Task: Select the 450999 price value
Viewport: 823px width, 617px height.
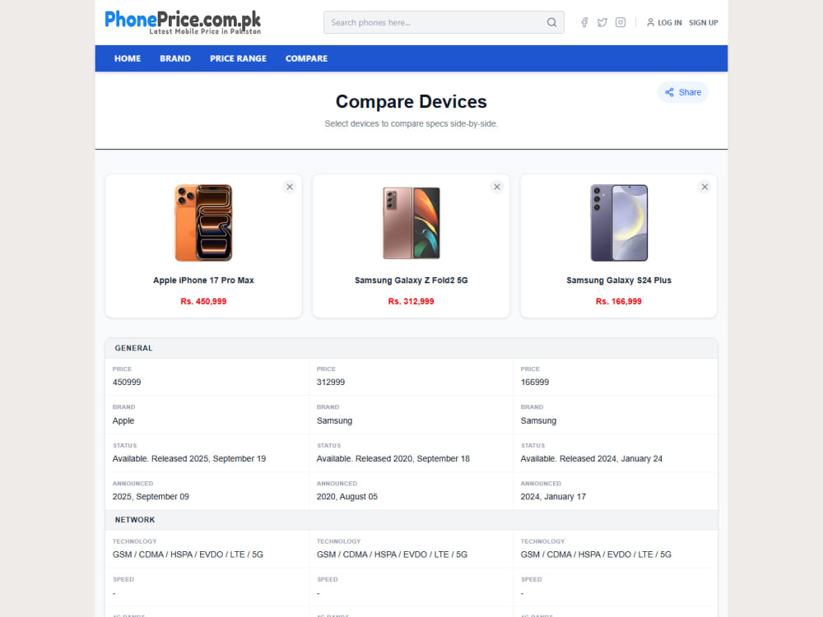Action: coord(127,383)
